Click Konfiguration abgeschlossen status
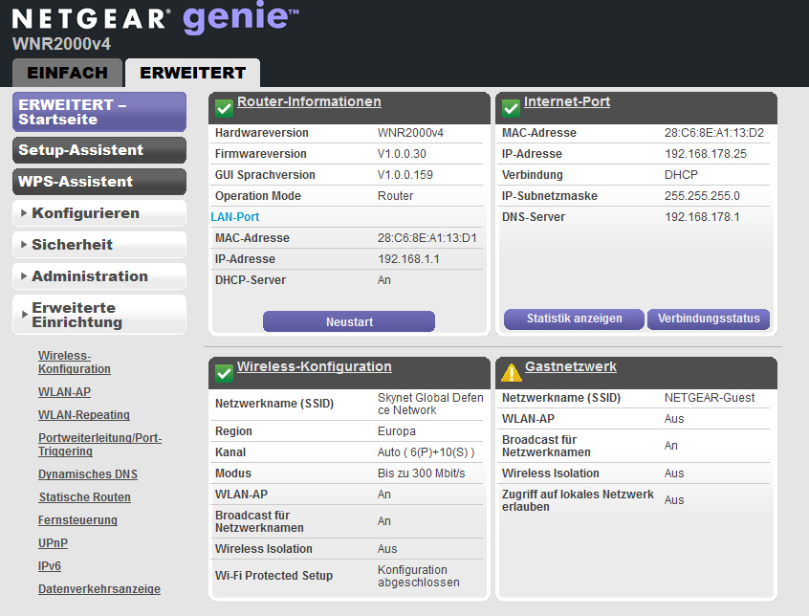 click(x=419, y=576)
